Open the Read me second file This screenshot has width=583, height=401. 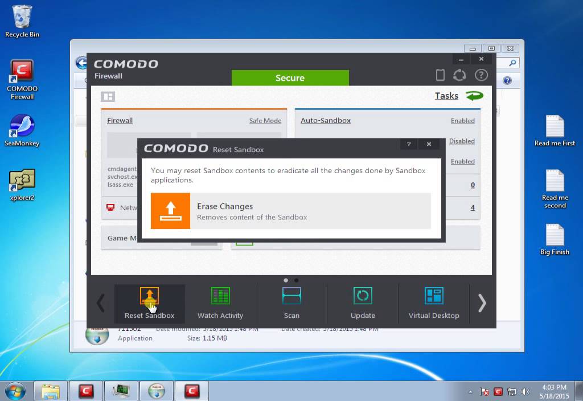coord(555,189)
